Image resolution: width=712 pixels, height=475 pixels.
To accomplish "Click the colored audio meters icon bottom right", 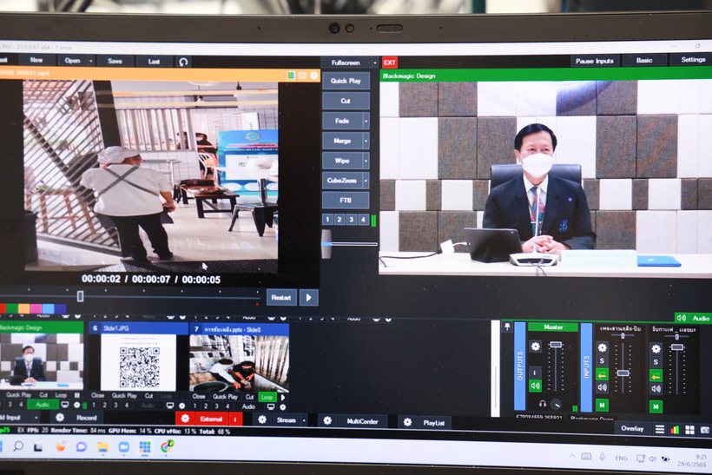I will 675,430.
